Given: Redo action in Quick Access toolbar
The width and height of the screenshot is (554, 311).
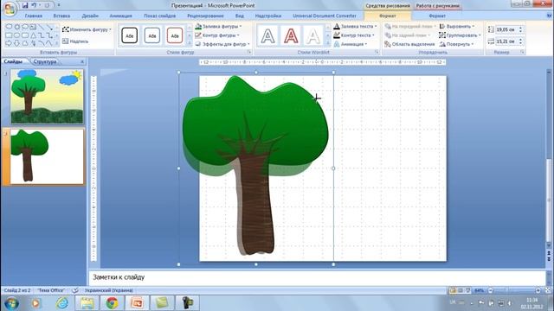Looking at the screenshot, I should [x=47, y=5].
